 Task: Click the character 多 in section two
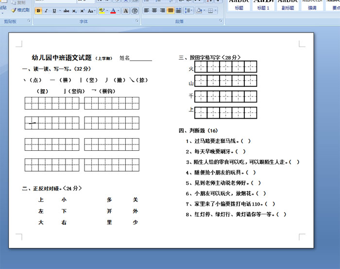pos(109,200)
